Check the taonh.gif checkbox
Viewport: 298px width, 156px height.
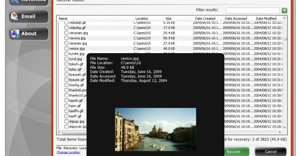point(66,100)
